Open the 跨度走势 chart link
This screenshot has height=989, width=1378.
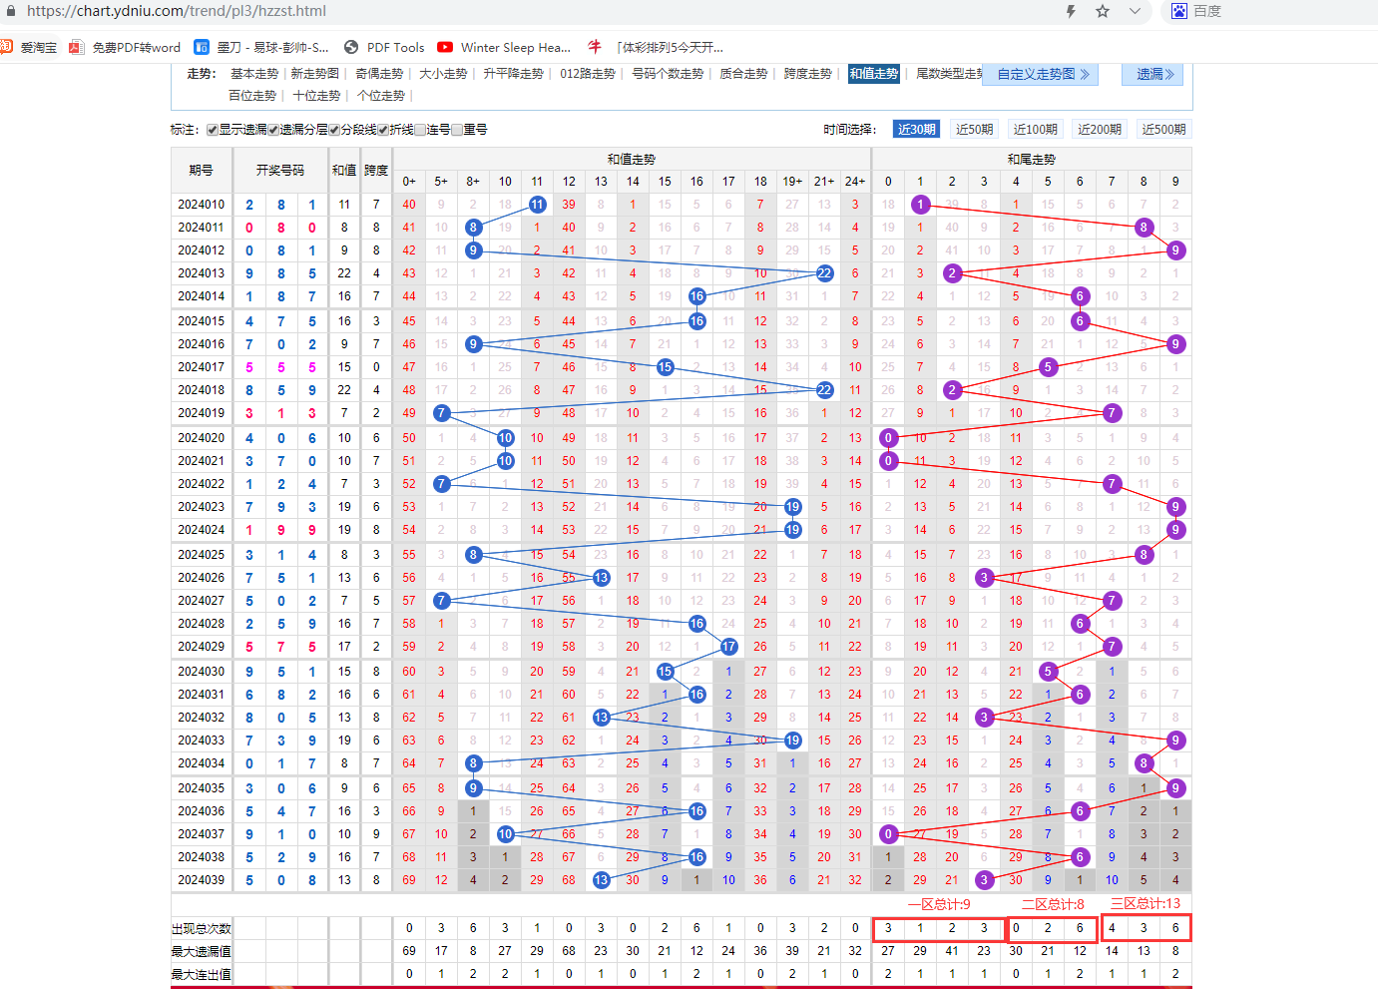pos(807,74)
